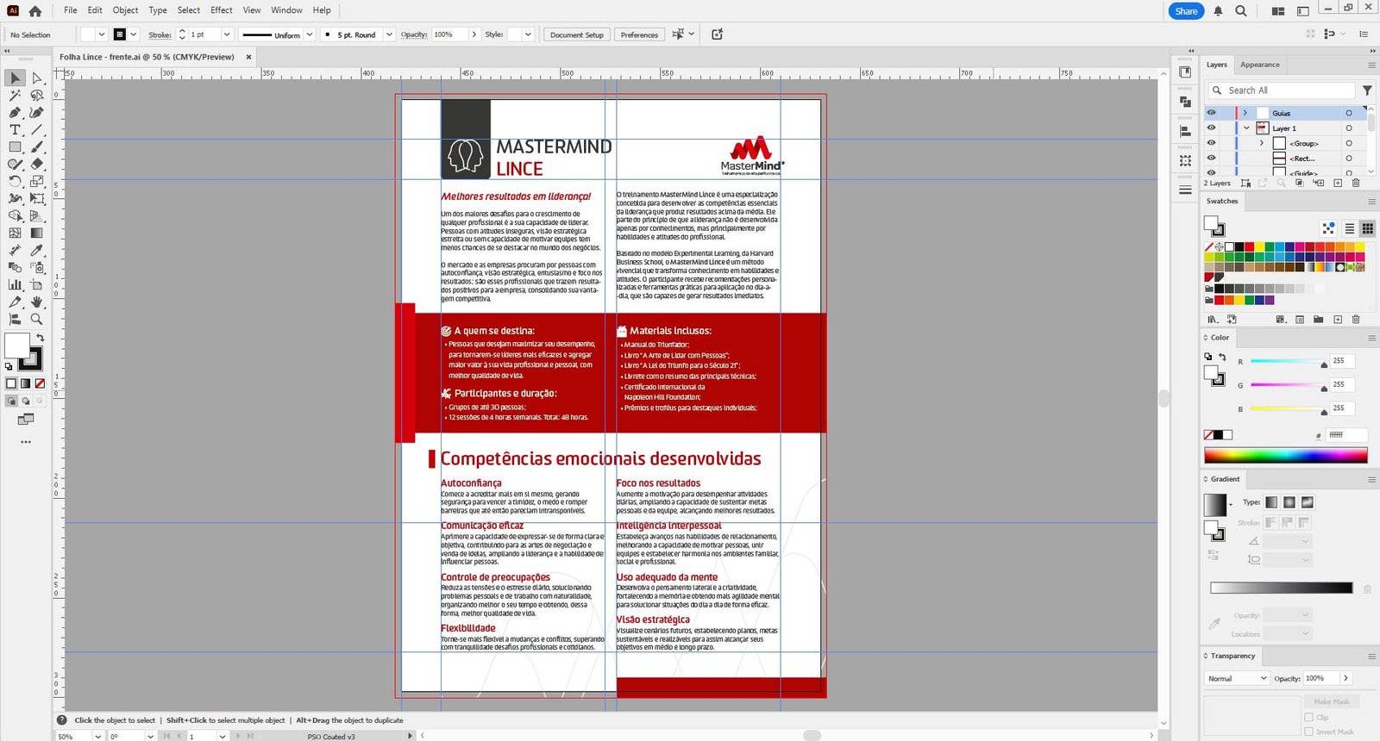Click the Document Setup button
1380x741 pixels.
pyautogui.click(x=577, y=34)
